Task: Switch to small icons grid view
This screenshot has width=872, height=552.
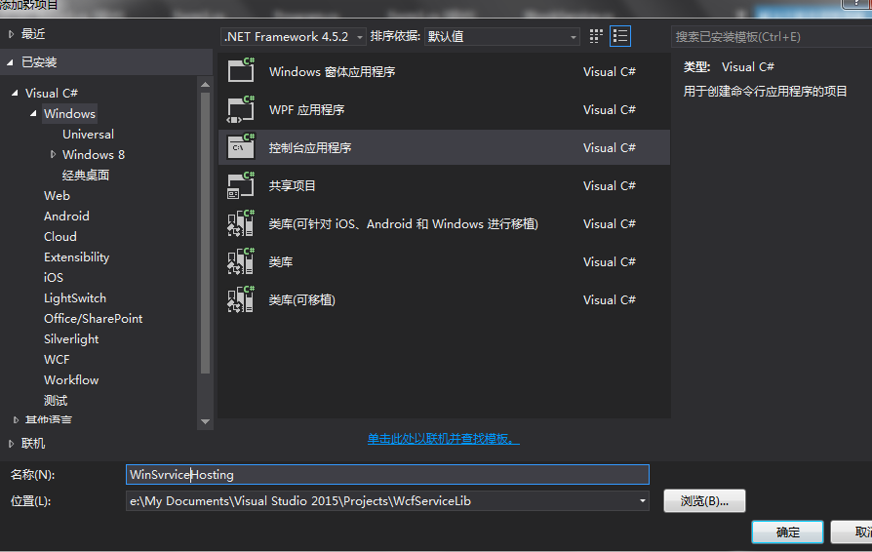Action: click(x=596, y=36)
